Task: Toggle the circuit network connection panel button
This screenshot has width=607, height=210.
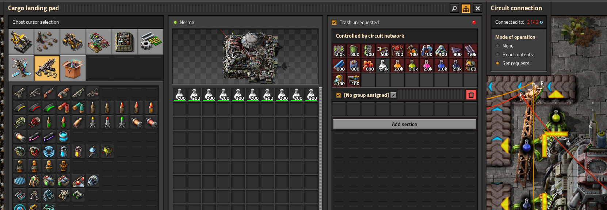Action: pos(466,8)
